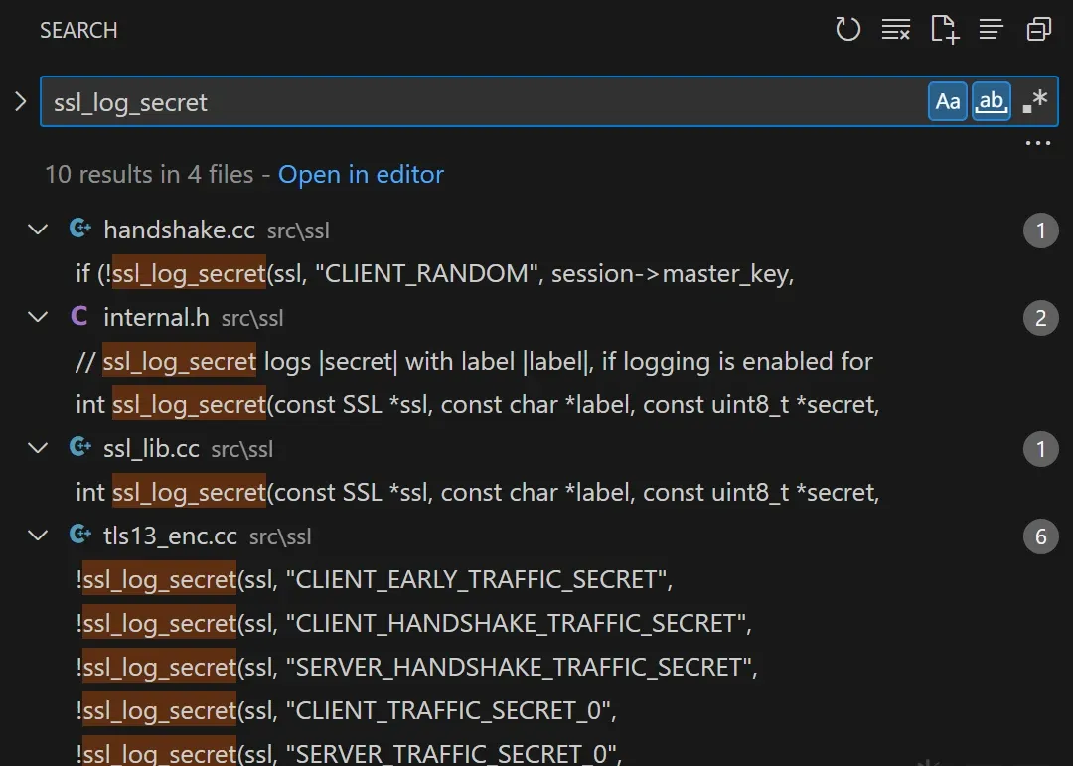Click the C++ icon next to ssl_lib.cc
Screen dimensions: 1073x766
pyautogui.click(x=80, y=448)
